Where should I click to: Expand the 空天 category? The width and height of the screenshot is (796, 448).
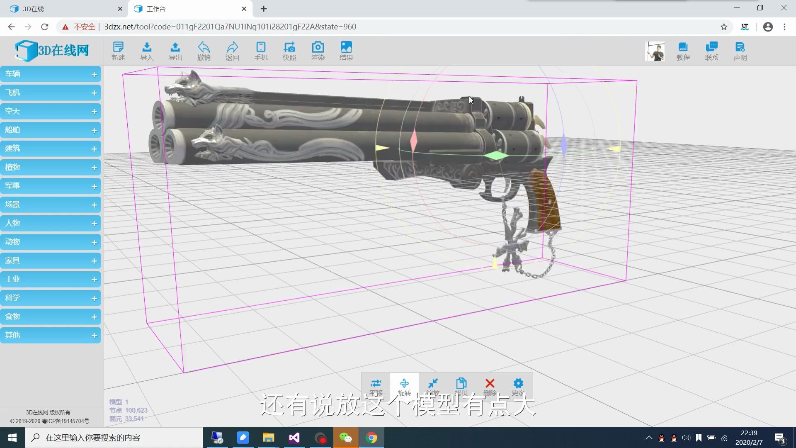[51, 112]
